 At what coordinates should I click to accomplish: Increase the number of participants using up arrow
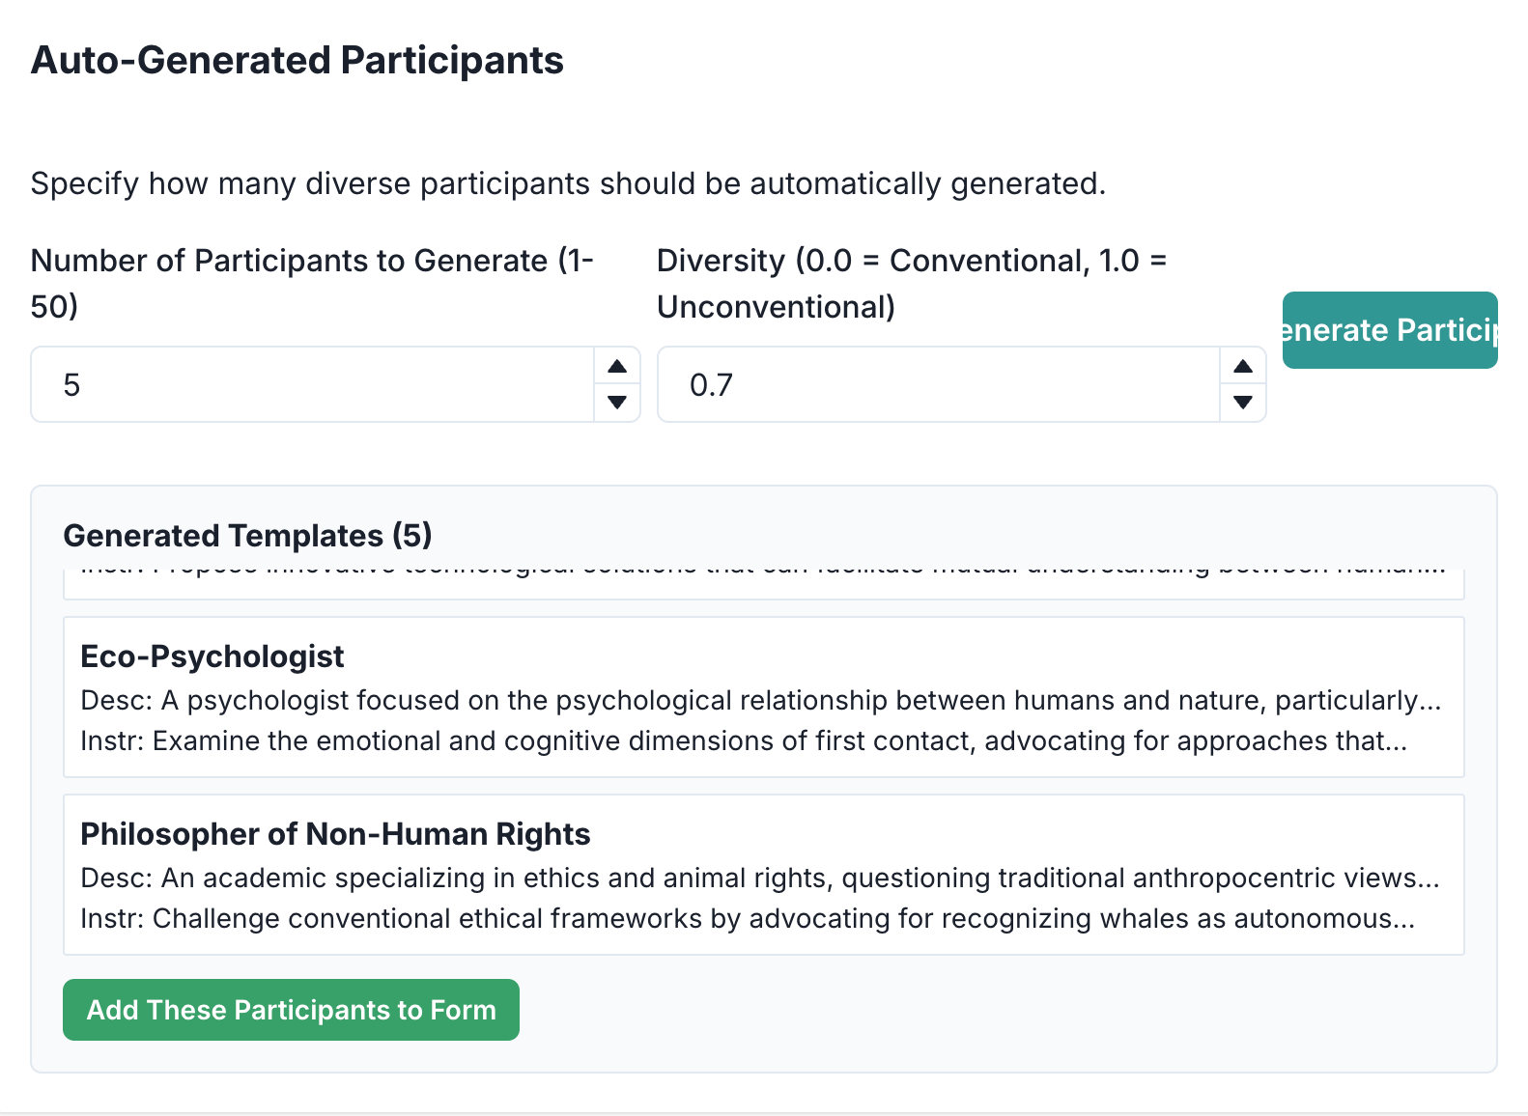coord(617,367)
